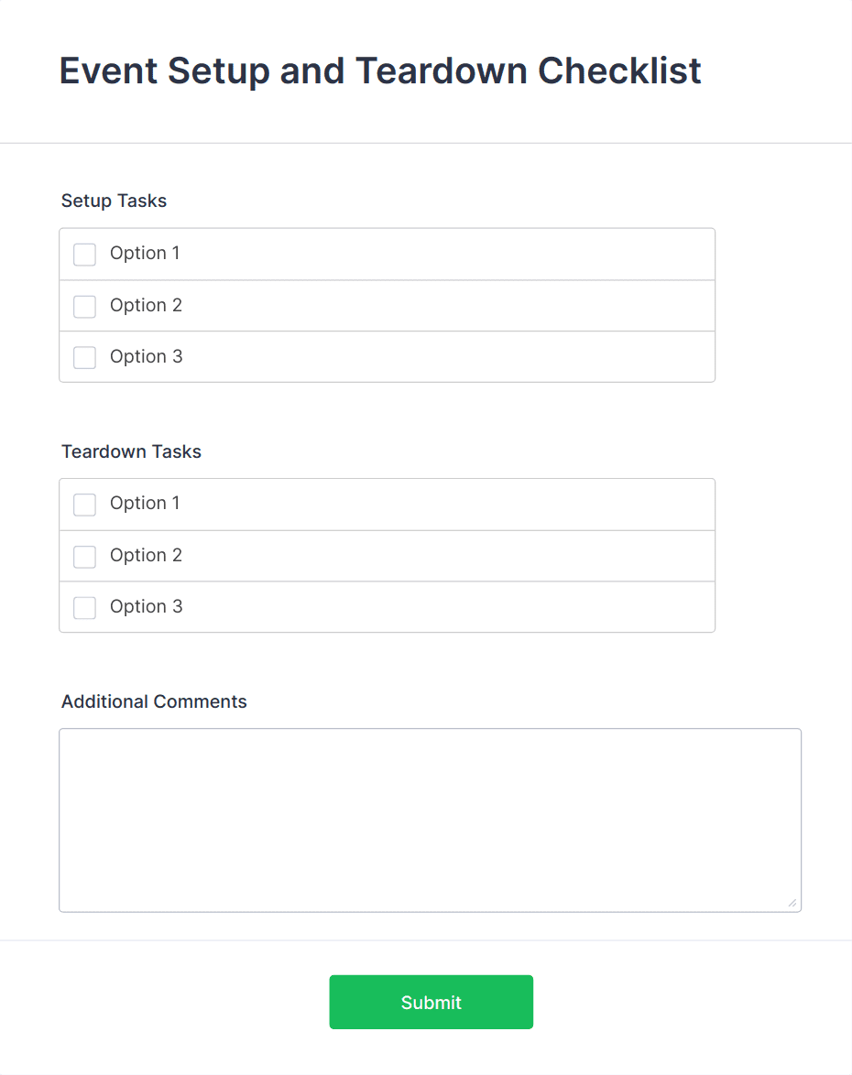
Task: Click the Option 2 label in Setup Tasks
Action: pos(146,305)
